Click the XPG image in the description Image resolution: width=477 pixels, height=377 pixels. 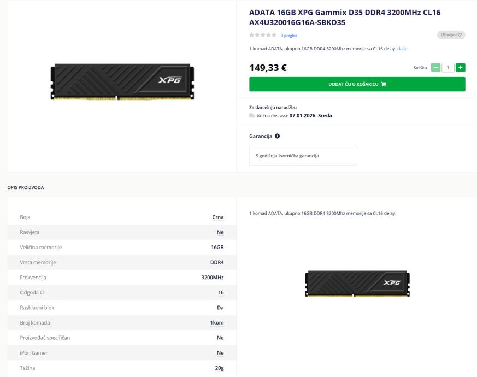pyautogui.click(x=356, y=284)
